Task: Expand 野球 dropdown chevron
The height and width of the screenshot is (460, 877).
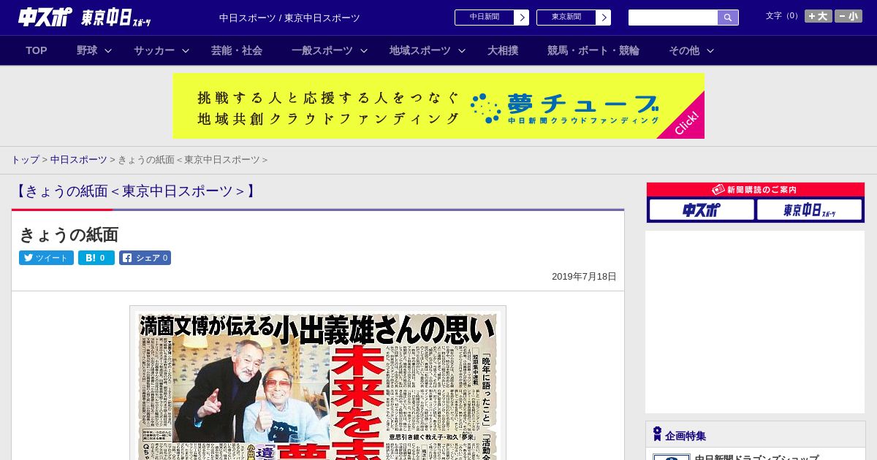Action: (108, 50)
